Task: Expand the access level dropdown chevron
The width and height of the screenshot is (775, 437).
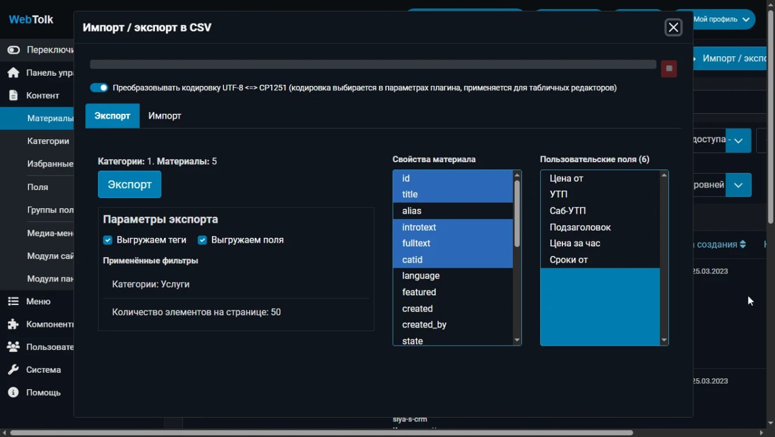Action: (738, 140)
